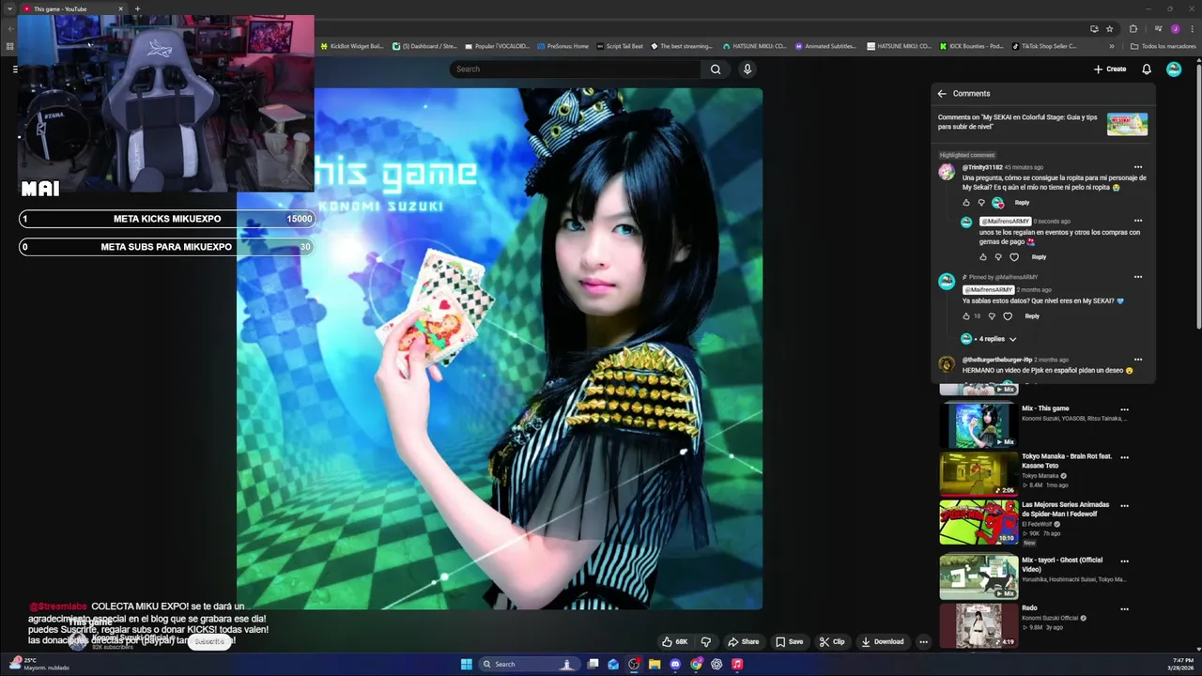1202x676 pixels.
Task: Open the YouTube account avatar menu
Action: point(1174,69)
